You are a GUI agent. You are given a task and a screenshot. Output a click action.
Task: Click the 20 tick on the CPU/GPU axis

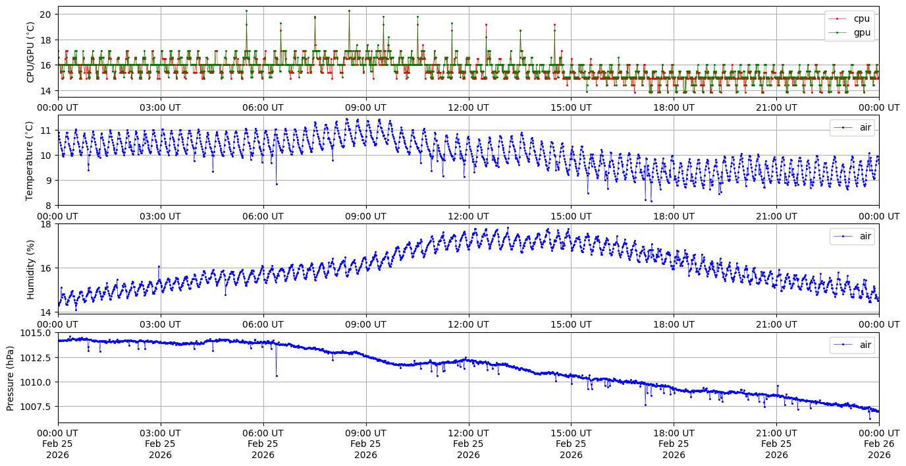pyautogui.click(x=47, y=14)
